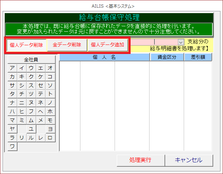Click the 個人データ削除 button

pos(27,45)
